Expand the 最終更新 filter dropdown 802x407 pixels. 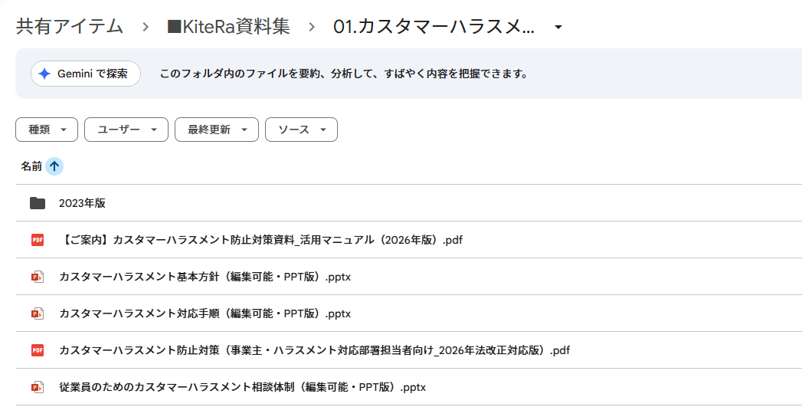coord(216,130)
